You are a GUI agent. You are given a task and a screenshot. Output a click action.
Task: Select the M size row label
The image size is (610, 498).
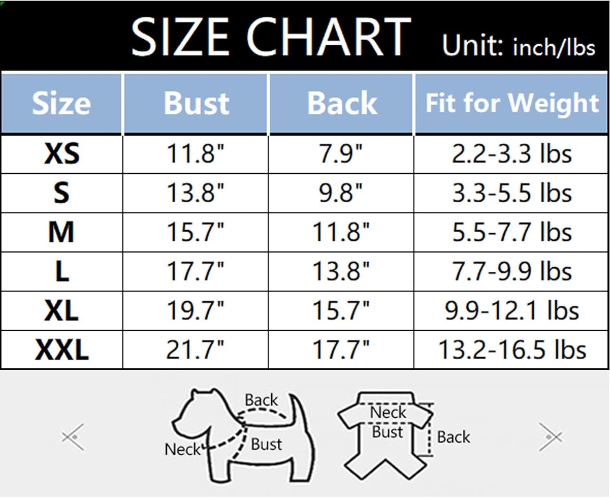point(61,232)
